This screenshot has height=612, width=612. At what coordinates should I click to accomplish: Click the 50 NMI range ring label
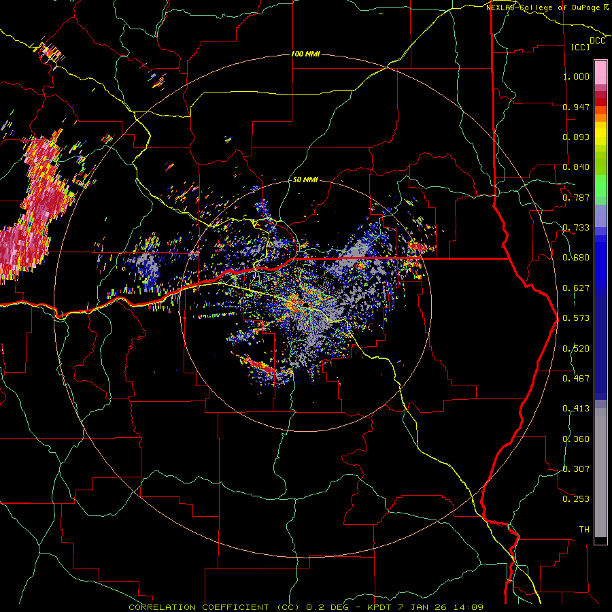(305, 180)
